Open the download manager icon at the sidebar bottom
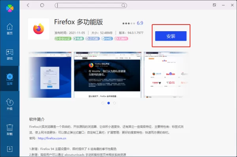This screenshot has height=157, width=237. tap(9, 149)
